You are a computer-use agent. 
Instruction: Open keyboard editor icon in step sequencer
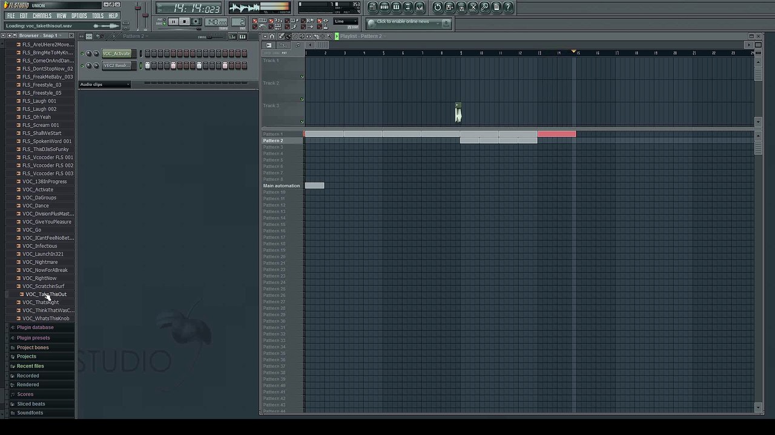[x=242, y=37]
